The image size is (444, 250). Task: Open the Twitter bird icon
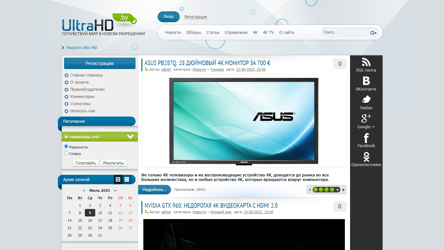point(366,99)
